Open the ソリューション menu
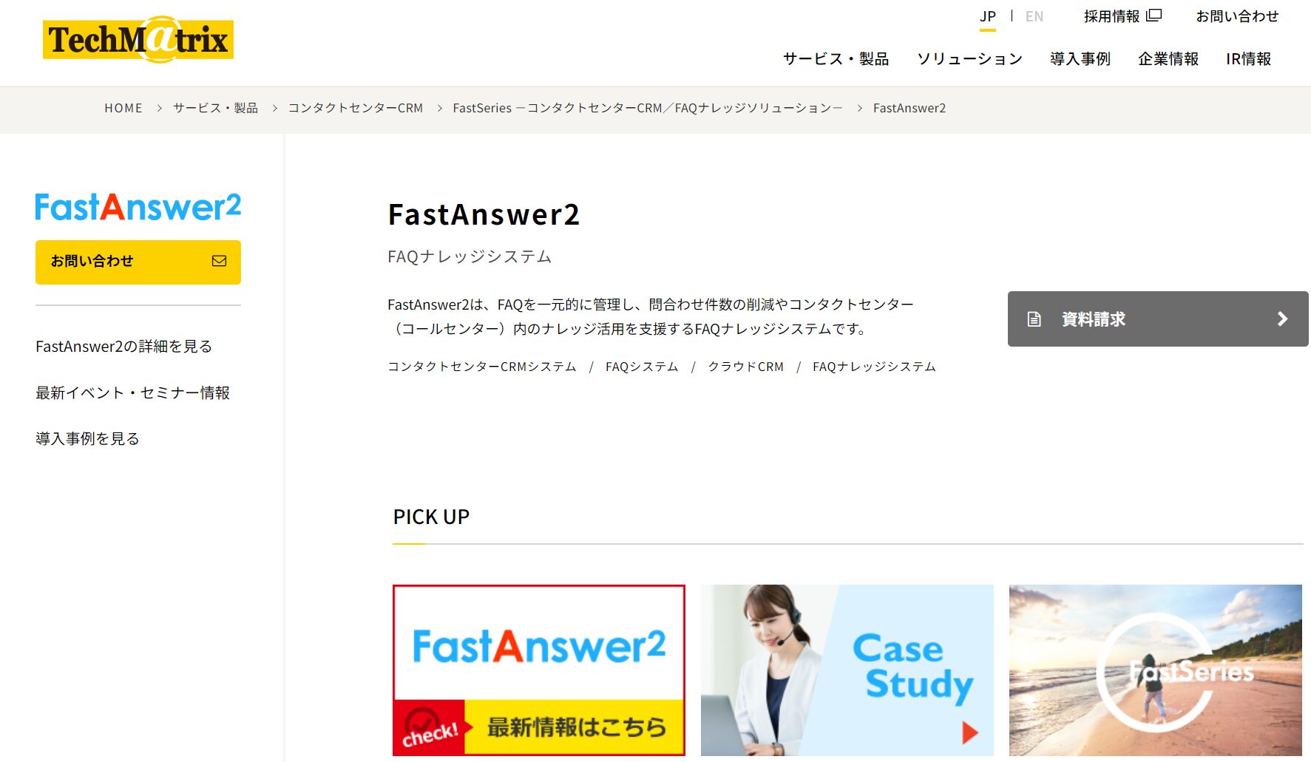Screen dimensions: 1311x762 coord(969,58)
